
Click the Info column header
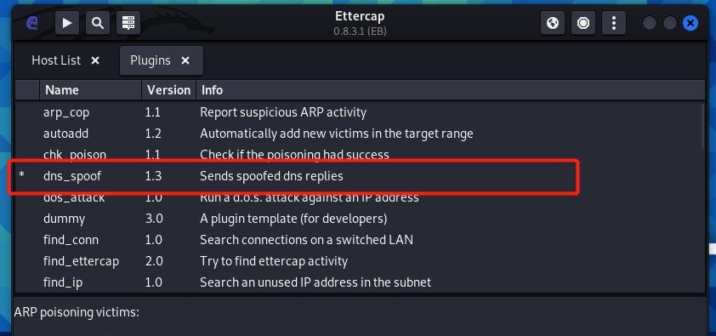450,90
